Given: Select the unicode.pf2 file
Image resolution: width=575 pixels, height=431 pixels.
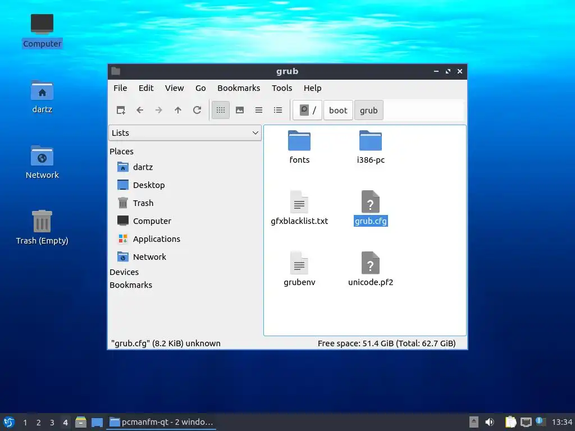Looking at the screenshot, I should 371,269.
